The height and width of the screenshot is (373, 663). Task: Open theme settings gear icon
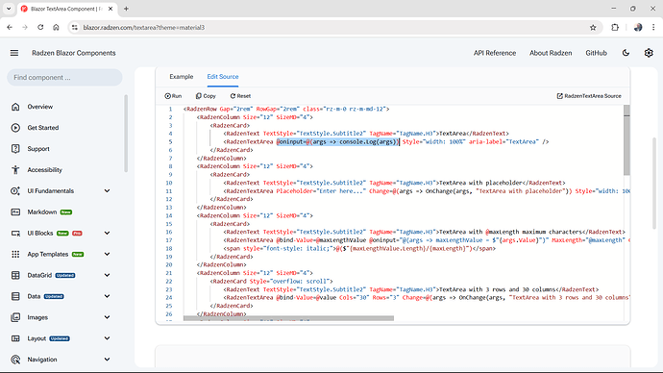[649, 53]
